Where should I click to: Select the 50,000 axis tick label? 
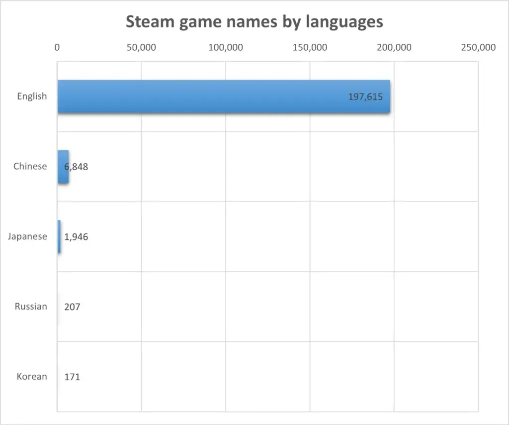pyautogui.click(x=141, y=48)
